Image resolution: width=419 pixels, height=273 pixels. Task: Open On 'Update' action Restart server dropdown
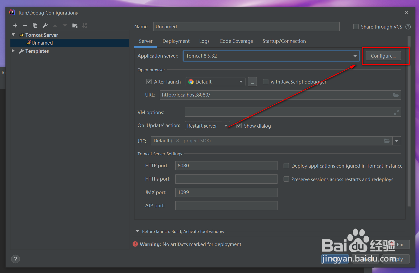[x=207, y=126]
